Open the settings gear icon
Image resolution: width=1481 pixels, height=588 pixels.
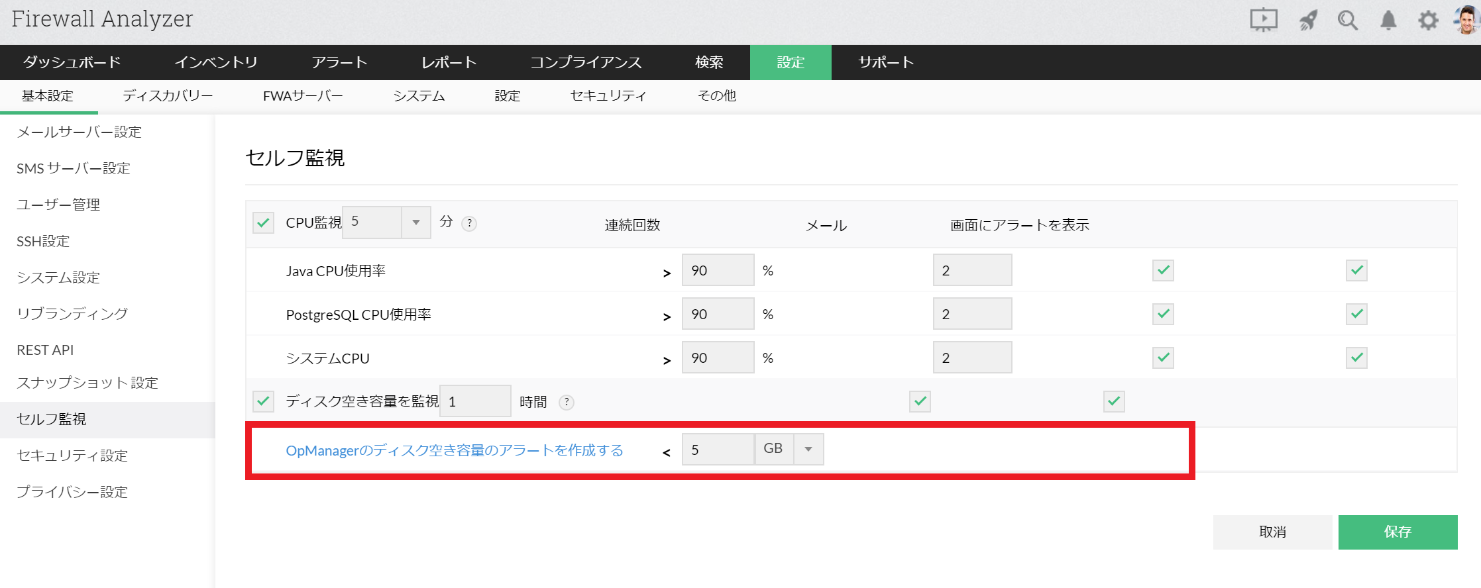(1428, 20)
